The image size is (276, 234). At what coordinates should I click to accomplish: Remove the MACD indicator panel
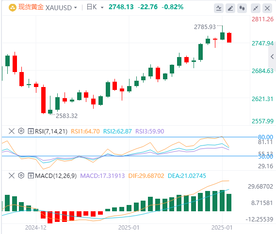coord(12,175)
